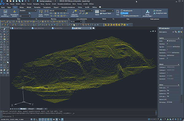Toggle polar tracking in the status bar
The image size is (184, 121).
tap(40, 119)
